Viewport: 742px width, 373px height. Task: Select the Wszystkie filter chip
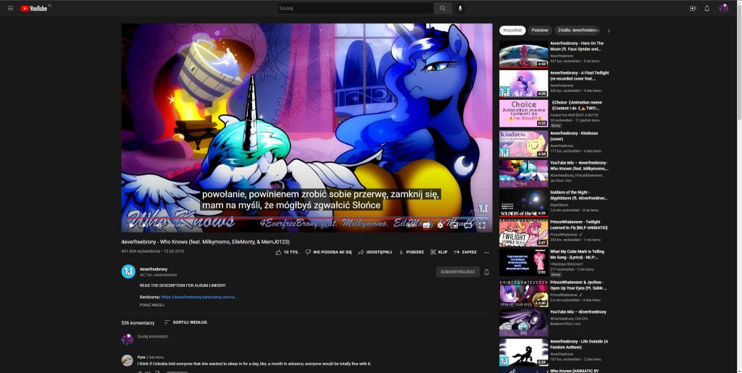pyautogui.click(x=512, y=30)
